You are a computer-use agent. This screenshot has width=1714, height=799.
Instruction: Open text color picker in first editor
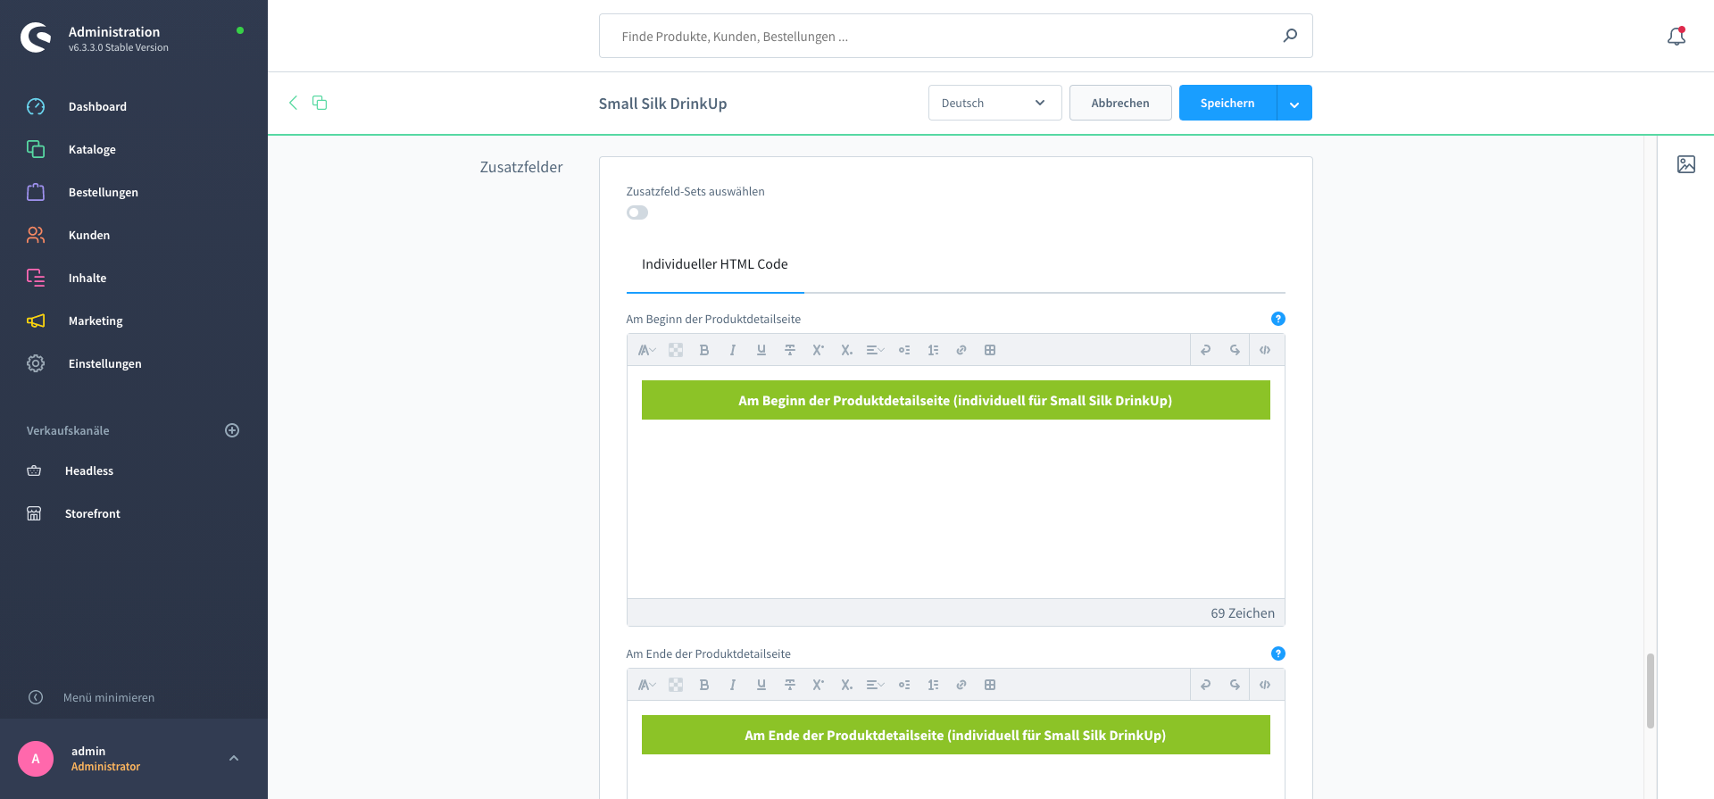(676, 350)
